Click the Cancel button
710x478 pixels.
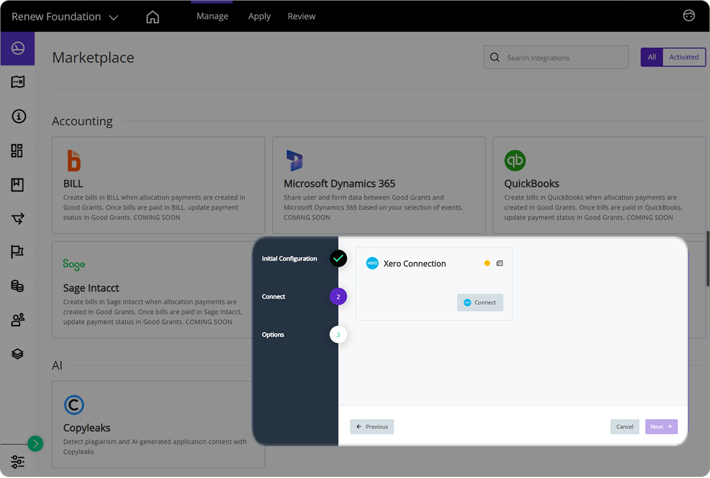pyautogui.click(x=625, y=427)
